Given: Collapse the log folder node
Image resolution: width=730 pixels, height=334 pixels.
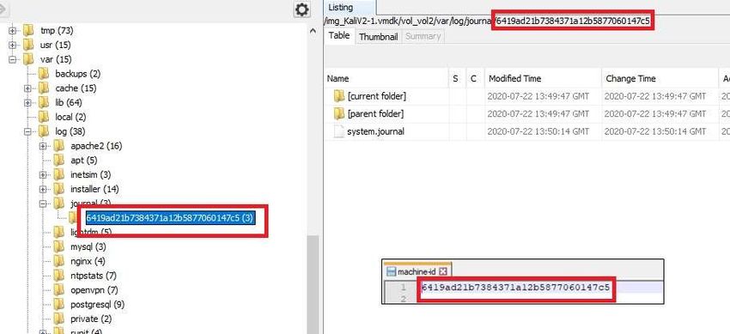Looking at the screenshot, I should [27, 131].
